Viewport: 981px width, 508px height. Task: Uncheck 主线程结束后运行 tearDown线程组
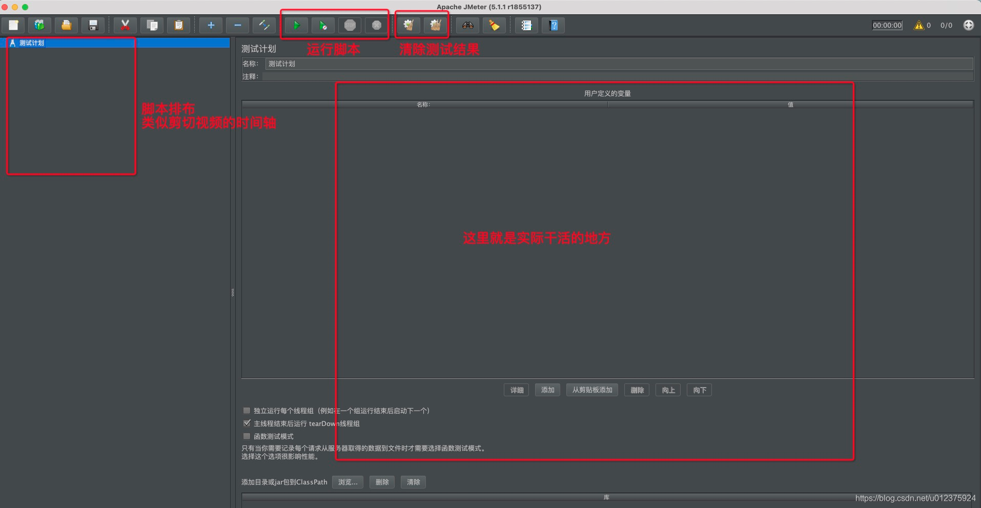247,423
